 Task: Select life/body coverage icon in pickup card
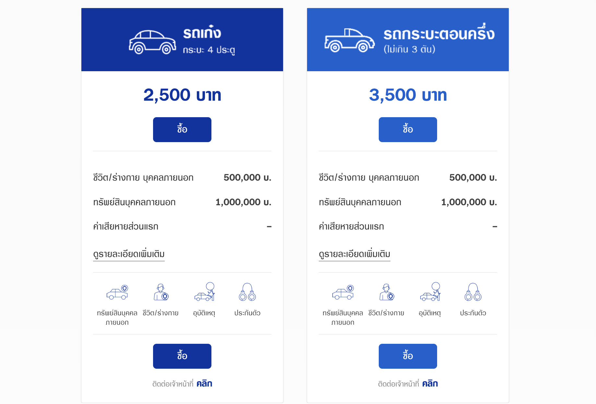pos(387,292)
